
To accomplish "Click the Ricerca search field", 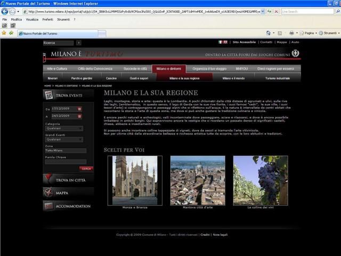I will click(58, 43).
